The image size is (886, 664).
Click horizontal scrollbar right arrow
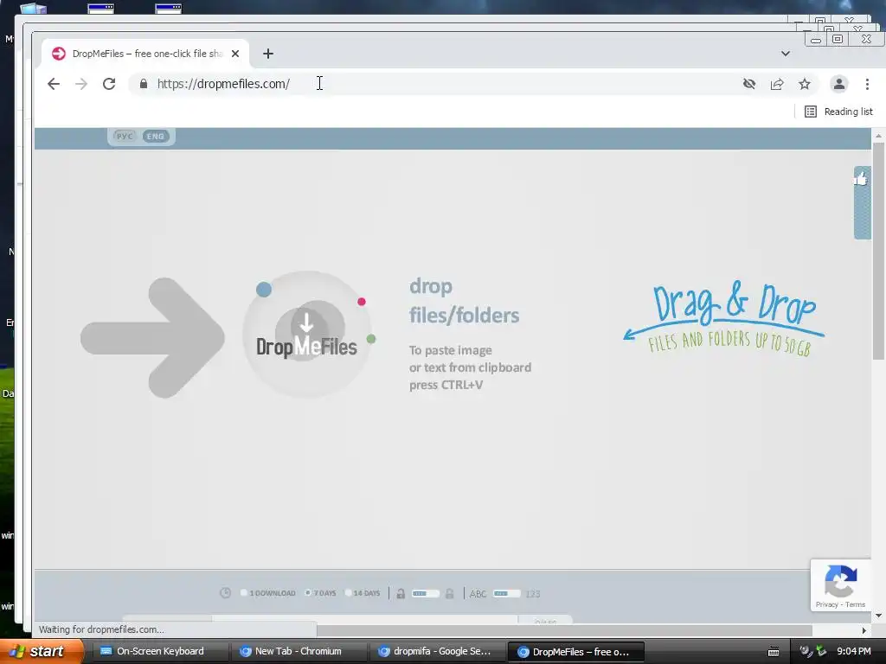point(864,630)
